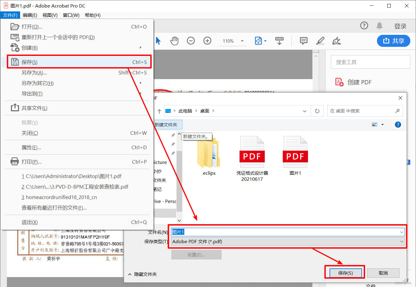Open help with the question mark icon

[x=364, y=26]
